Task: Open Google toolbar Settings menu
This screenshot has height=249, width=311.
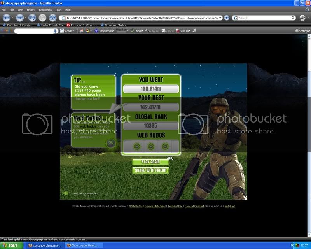Action: coord(302,31)
